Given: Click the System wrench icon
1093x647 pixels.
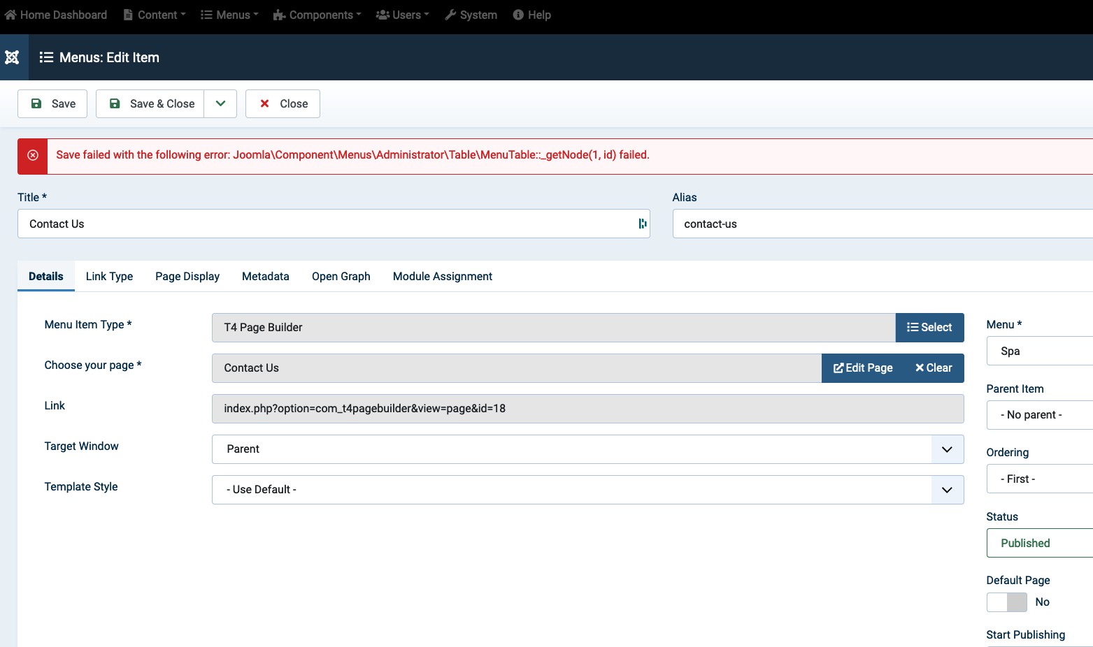Looking at the screenshot, I should tap(450, 15).
